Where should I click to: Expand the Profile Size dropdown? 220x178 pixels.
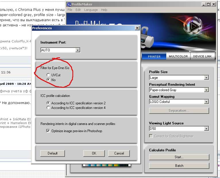pos(206,78)
